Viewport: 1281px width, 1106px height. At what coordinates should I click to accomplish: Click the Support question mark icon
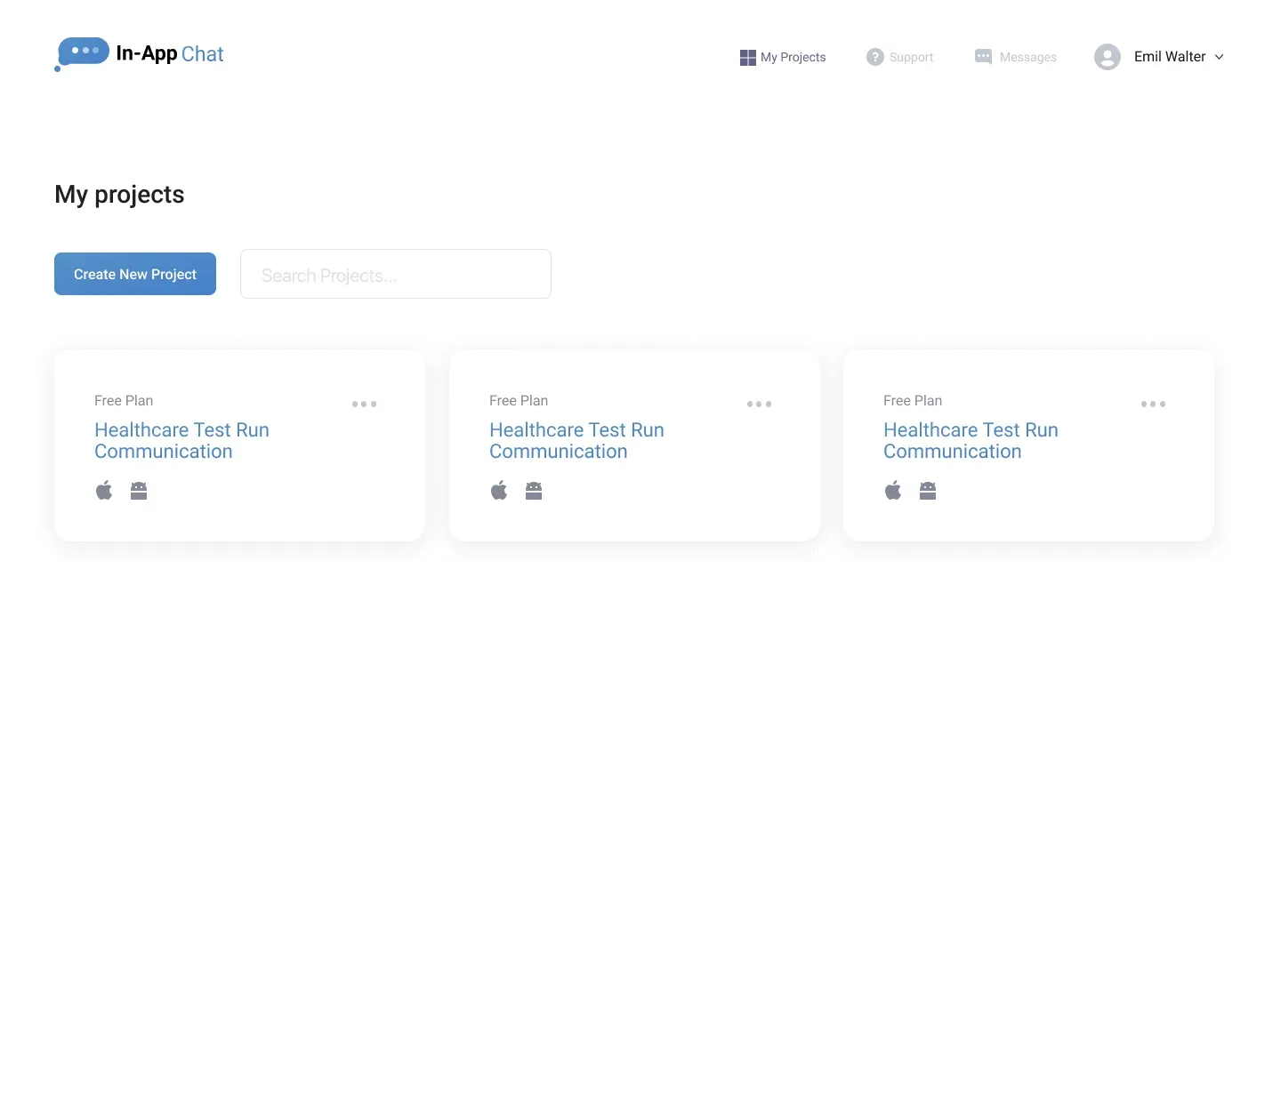click(875, 57)
